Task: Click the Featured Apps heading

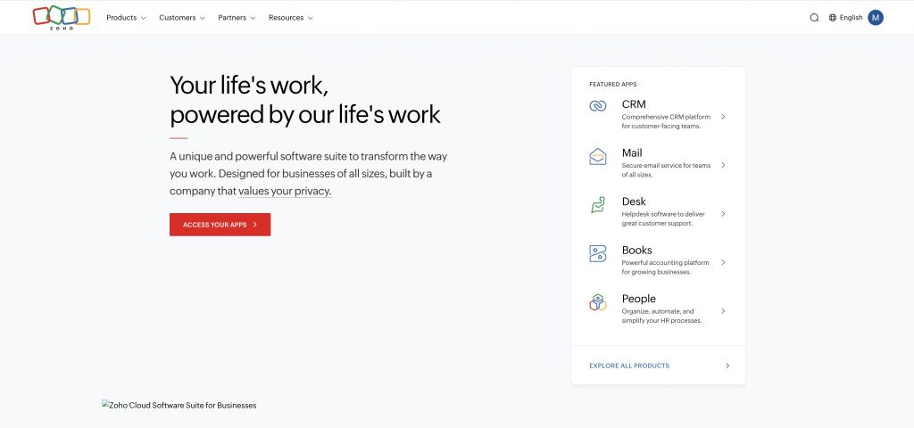Action: pyautogui.click(x=612, y=85)
